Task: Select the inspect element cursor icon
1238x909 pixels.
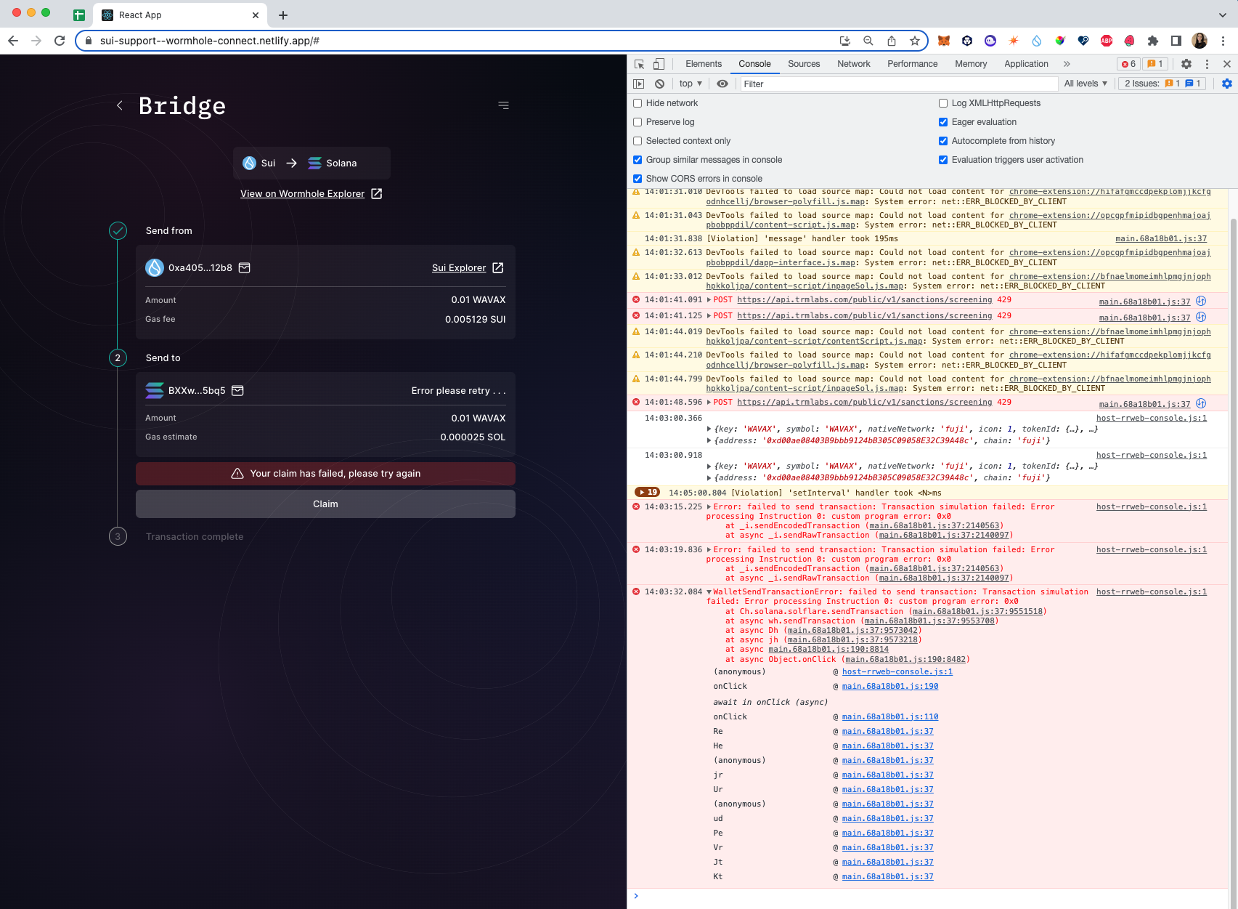Action: [x=639, y=64]
